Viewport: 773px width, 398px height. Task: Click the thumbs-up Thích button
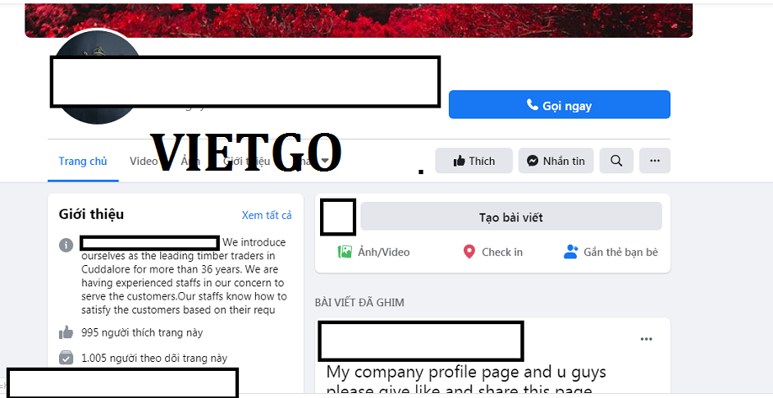pyautogui.click(x=473, y=161)
